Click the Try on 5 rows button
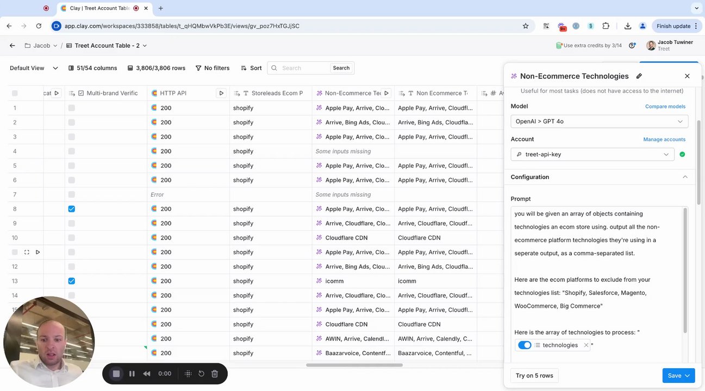Screen dimensions: 705x391 (x=534, y=376)
